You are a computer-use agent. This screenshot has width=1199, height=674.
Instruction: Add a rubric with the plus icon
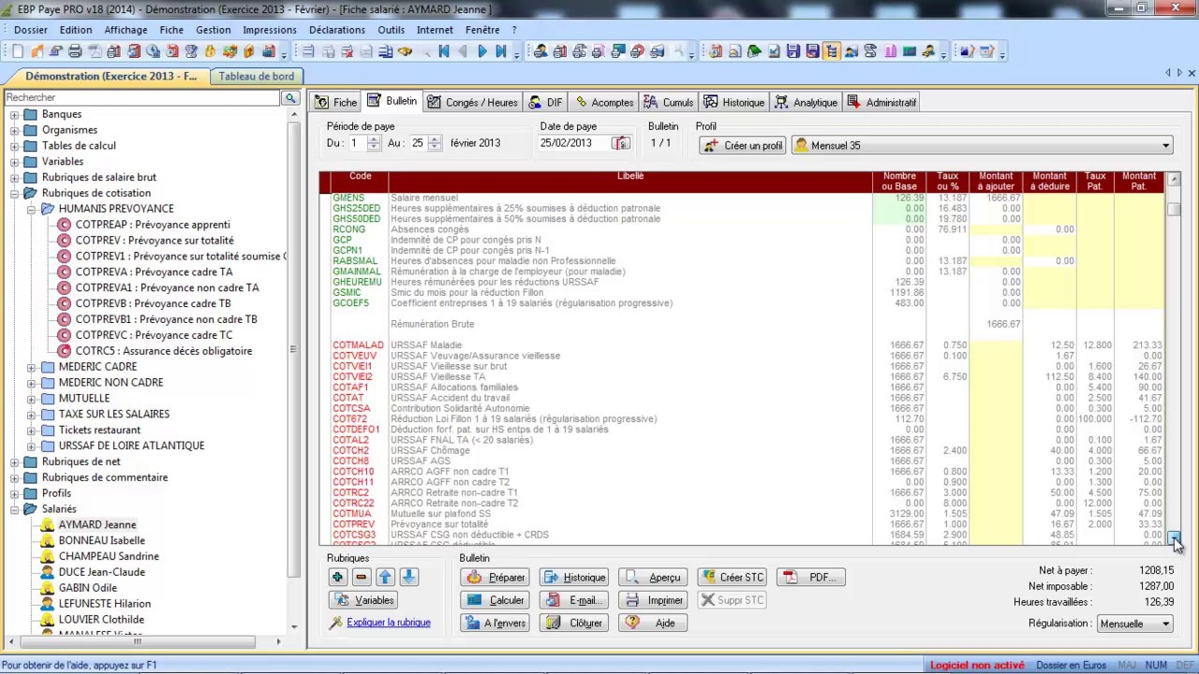[338, 578]
